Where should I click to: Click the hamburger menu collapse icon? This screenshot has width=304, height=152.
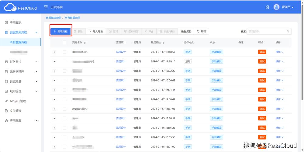click(x=46, y=7)
